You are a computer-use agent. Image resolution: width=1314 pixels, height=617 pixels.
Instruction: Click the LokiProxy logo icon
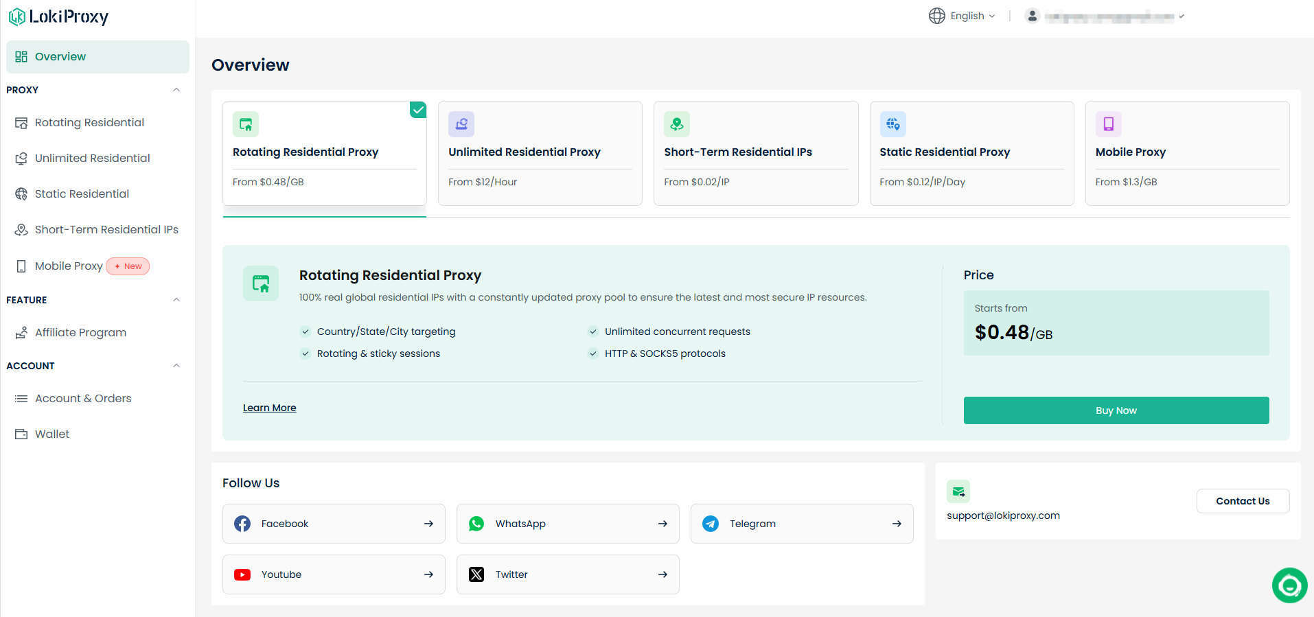pos(17,16)
